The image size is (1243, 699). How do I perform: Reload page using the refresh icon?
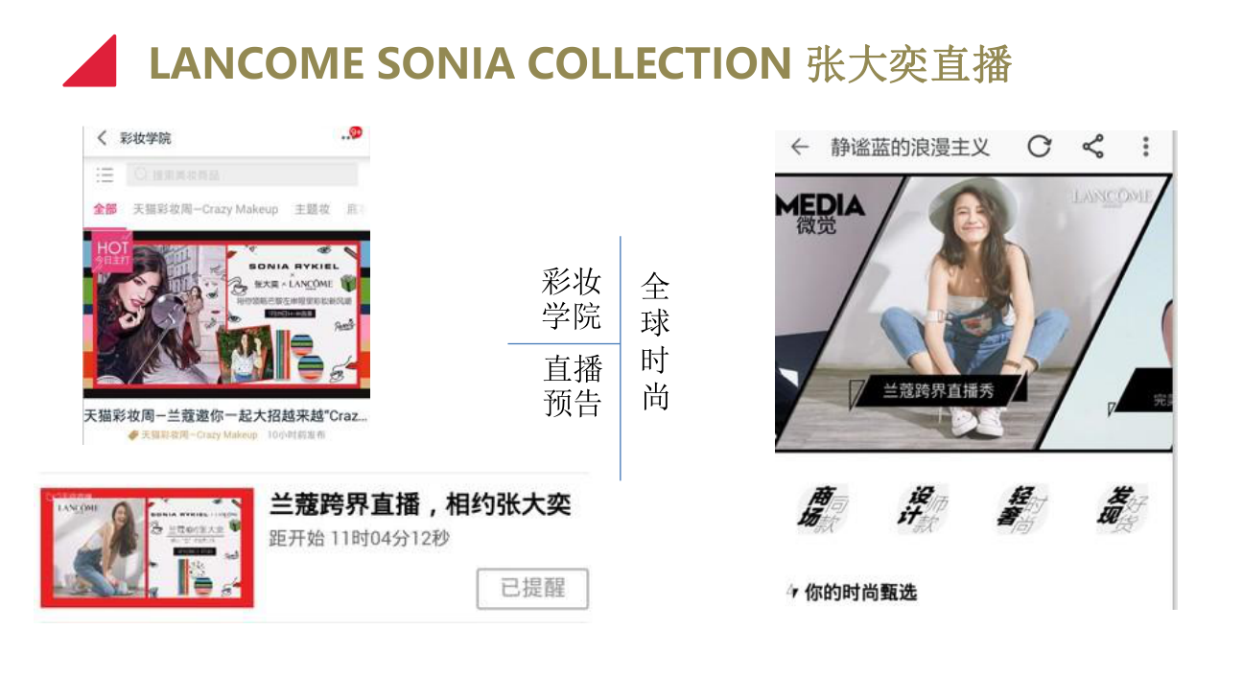(1040, 147)
